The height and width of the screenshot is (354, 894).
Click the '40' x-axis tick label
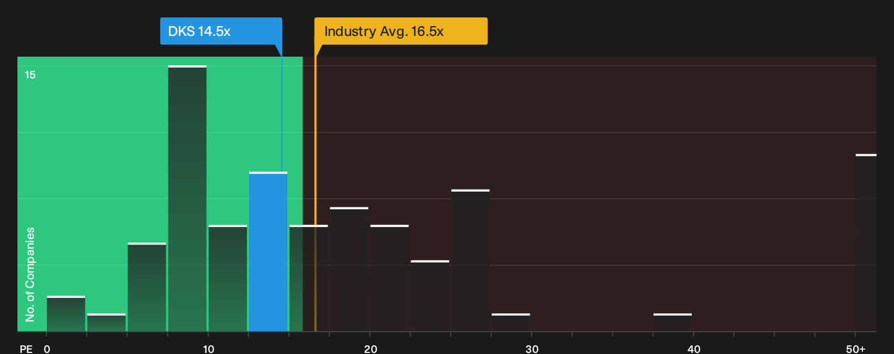(x=694, y=349)
